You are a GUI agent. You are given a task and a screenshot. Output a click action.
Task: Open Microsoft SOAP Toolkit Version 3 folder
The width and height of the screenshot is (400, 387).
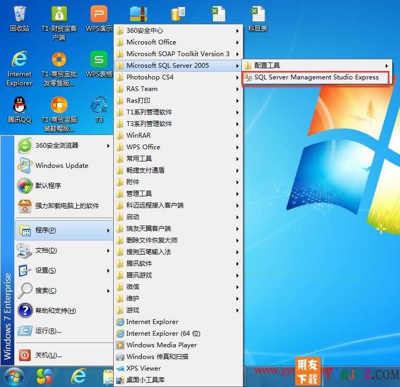(178, 54)
